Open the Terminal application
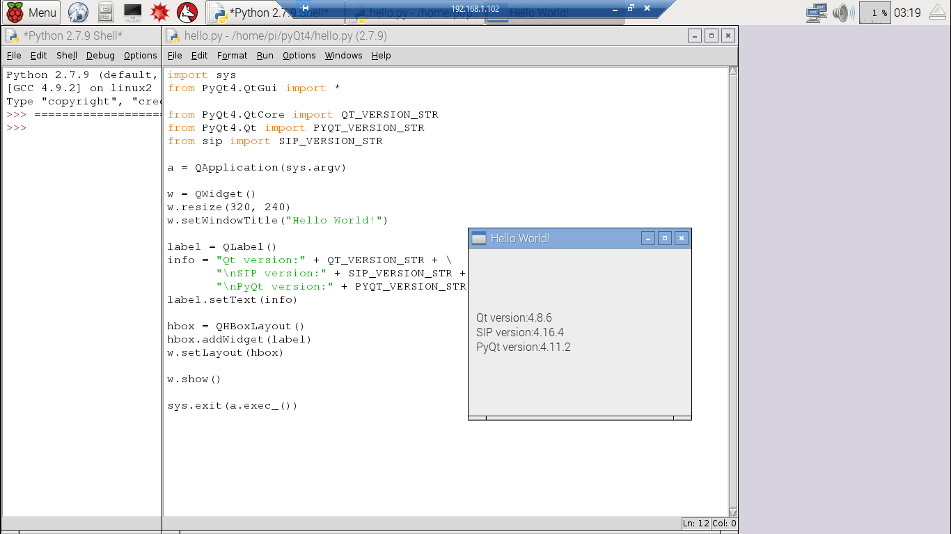Image resolution: width=951 pixels, height=534 pixels. coord(132,11)
